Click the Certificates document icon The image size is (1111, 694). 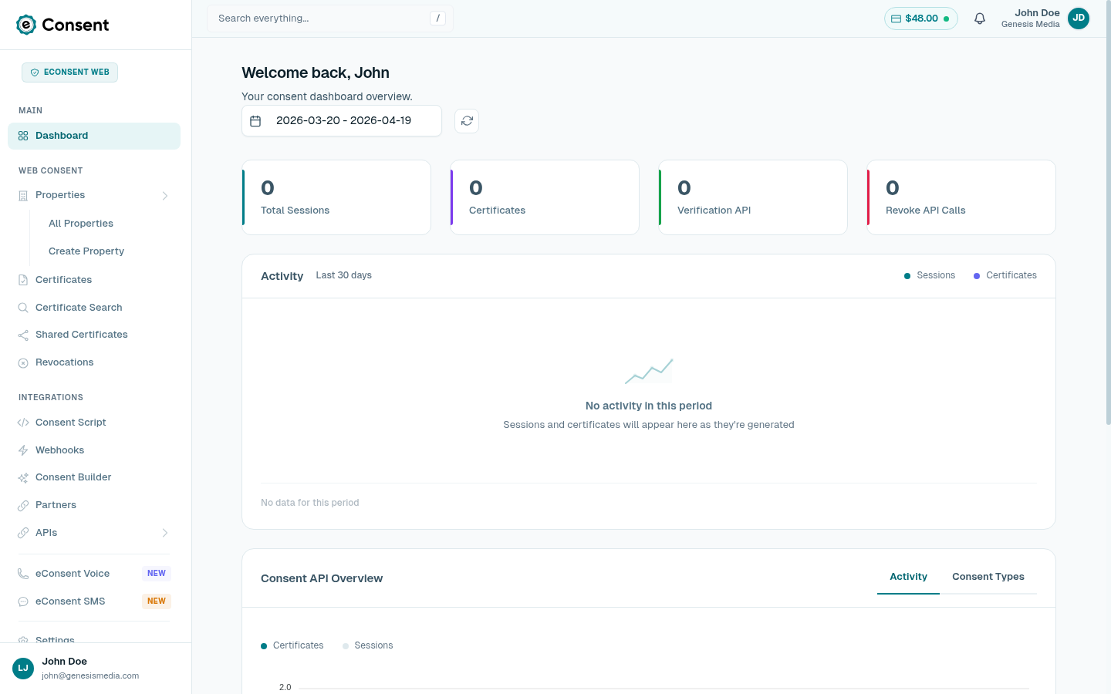23,280
